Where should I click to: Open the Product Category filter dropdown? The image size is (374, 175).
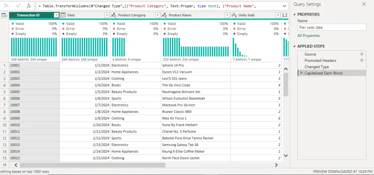pos(158,15)
